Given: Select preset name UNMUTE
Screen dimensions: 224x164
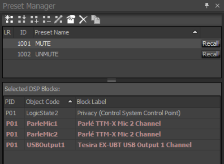Looking at the screenshot, I should click(x=47, y=54).
